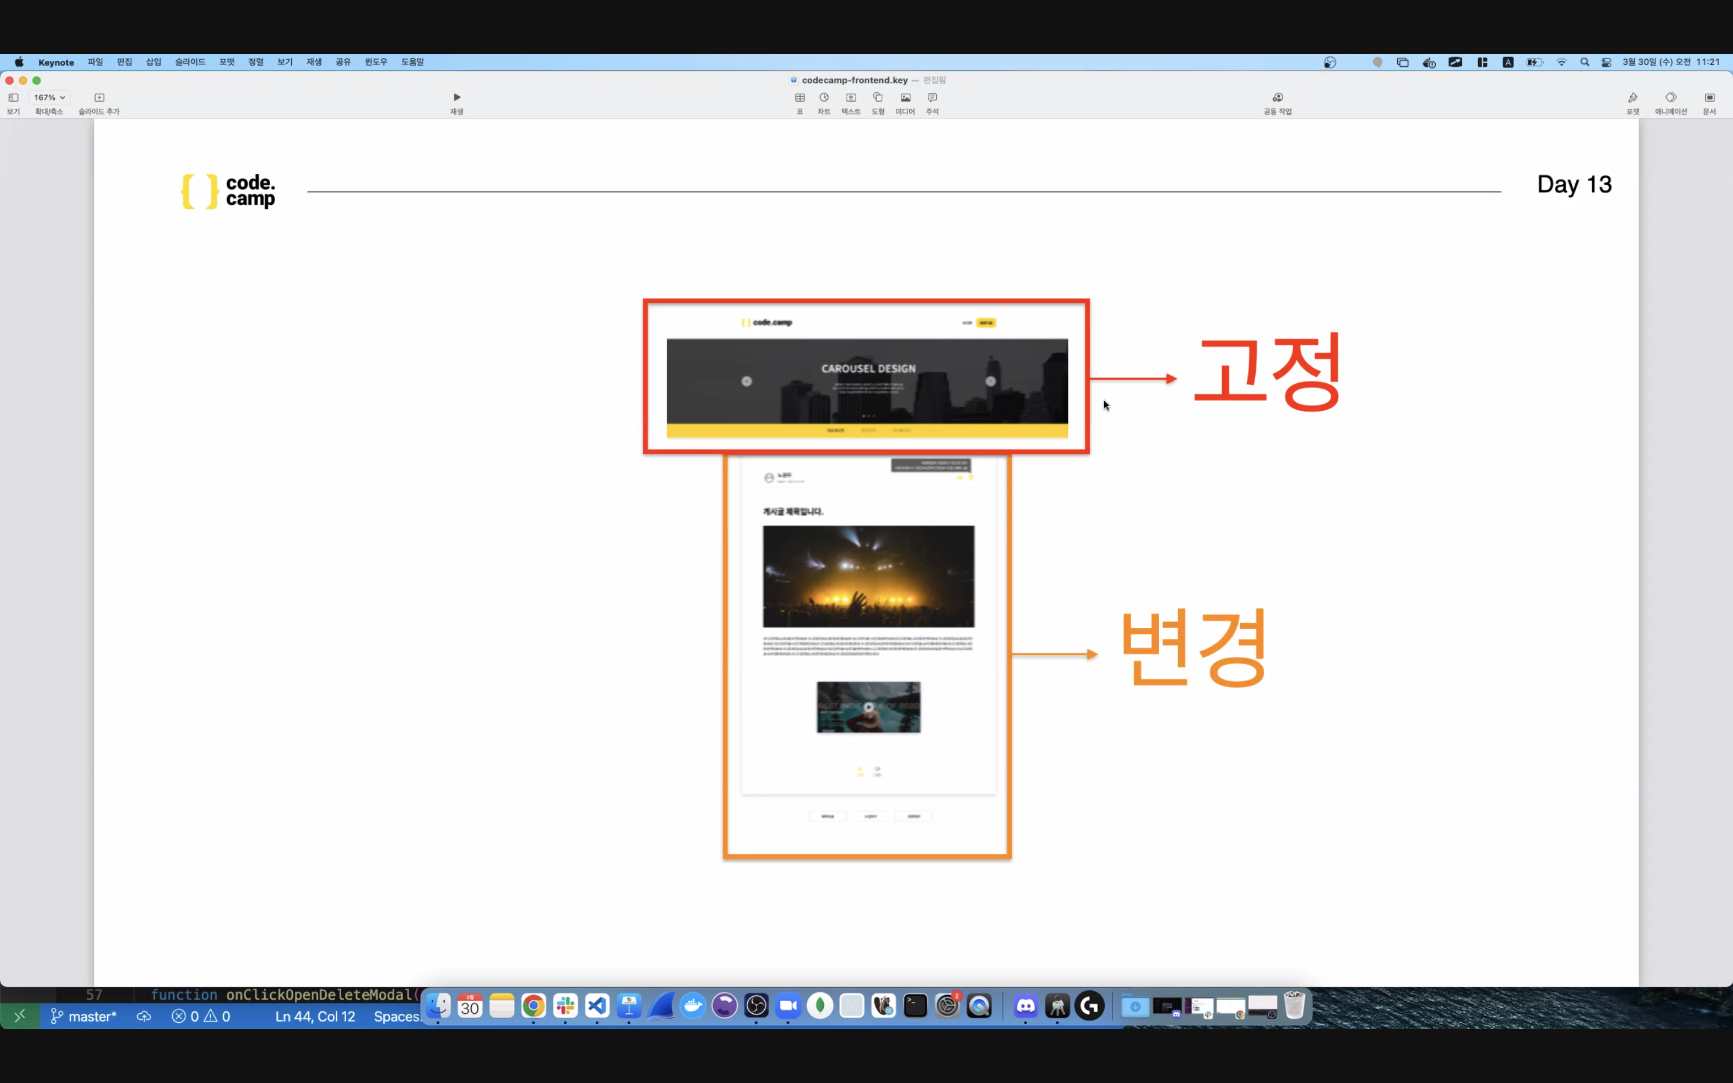Toggle the Document (문서) inspector panel
Screen dimensions: 1733x1083
pos(1710,98)
